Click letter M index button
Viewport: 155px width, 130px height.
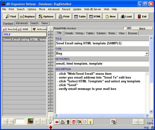tap(51, 70)
